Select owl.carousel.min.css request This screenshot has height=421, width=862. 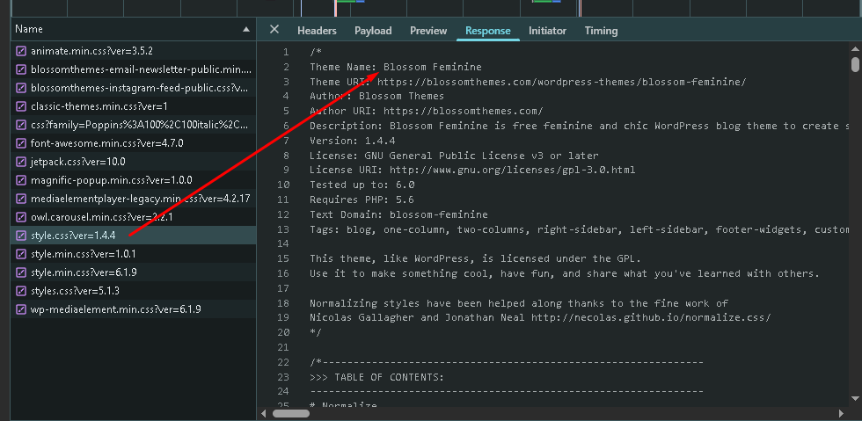133,217
